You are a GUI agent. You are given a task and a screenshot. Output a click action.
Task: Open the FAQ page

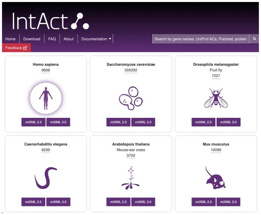click(52, 39)
